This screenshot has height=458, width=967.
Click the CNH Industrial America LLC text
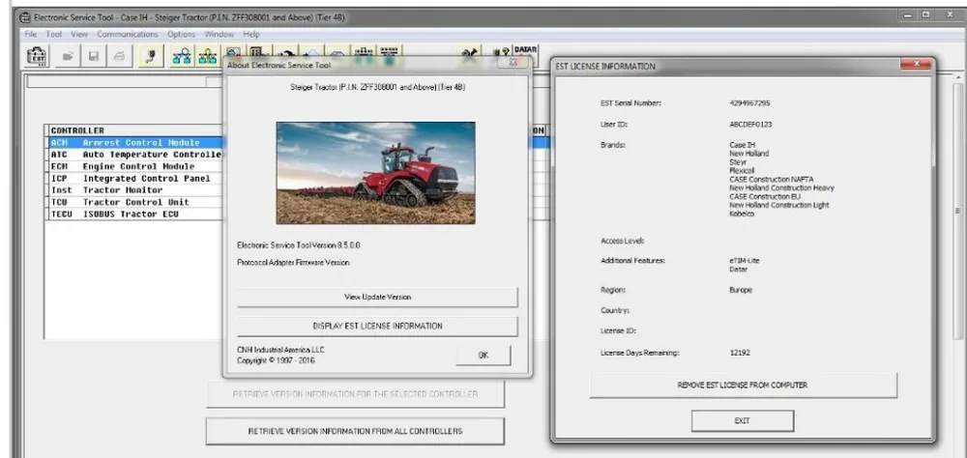point(280,350)
